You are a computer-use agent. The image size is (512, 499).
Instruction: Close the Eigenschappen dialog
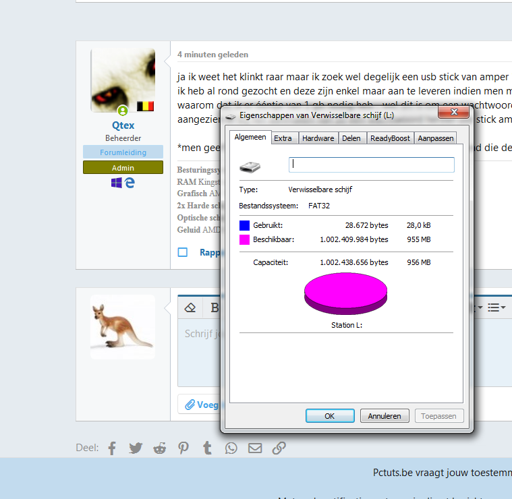point(453,112)
